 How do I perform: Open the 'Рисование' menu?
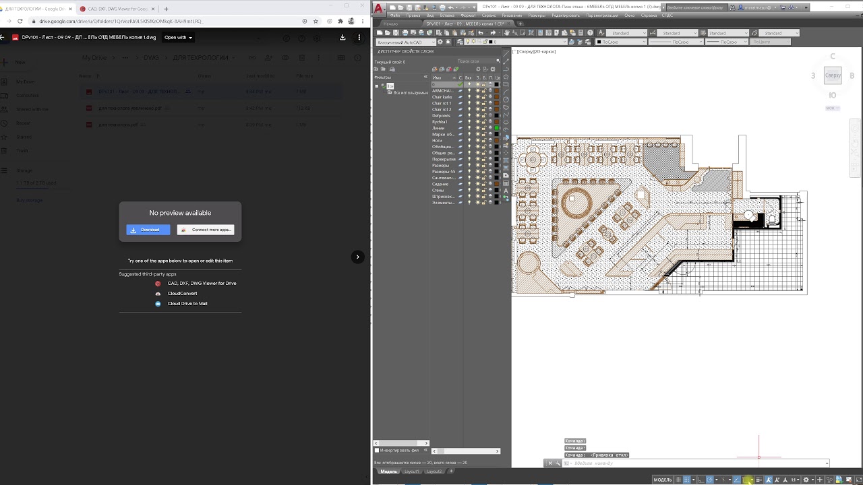point(512,15)
